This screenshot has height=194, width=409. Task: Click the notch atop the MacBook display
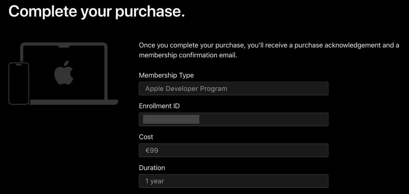pos(64,47)
